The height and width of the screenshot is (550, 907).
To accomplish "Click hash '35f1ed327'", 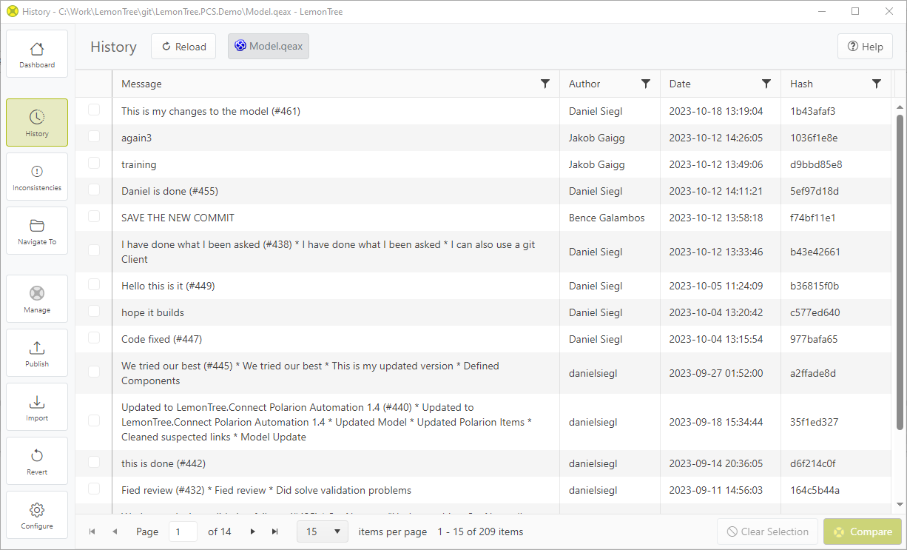I will tap(814, 422).
